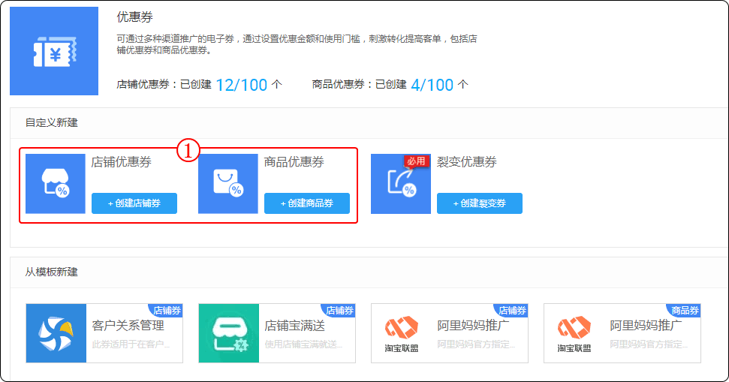
Task: Create a product coupon via 创建商品券
Action: pyautogui.click(x=307, y=203)
